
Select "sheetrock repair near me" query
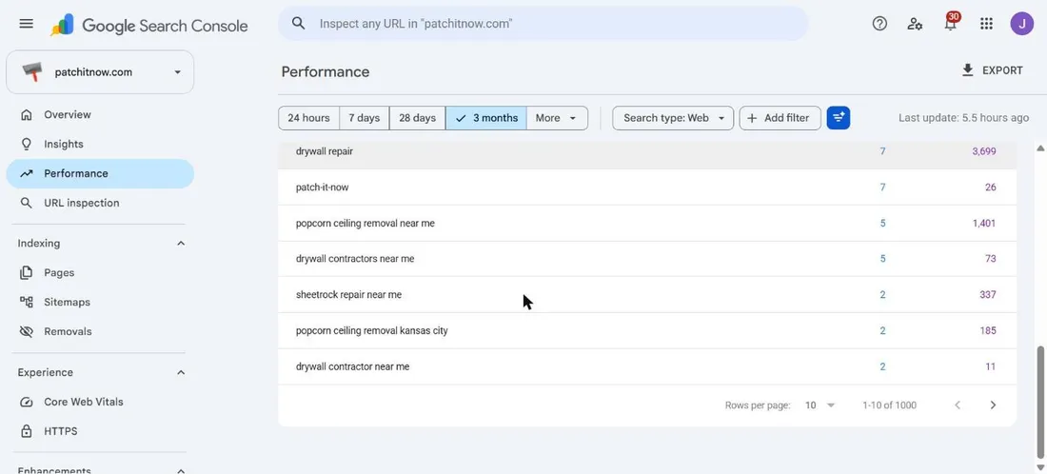click(x=647, y=295)
